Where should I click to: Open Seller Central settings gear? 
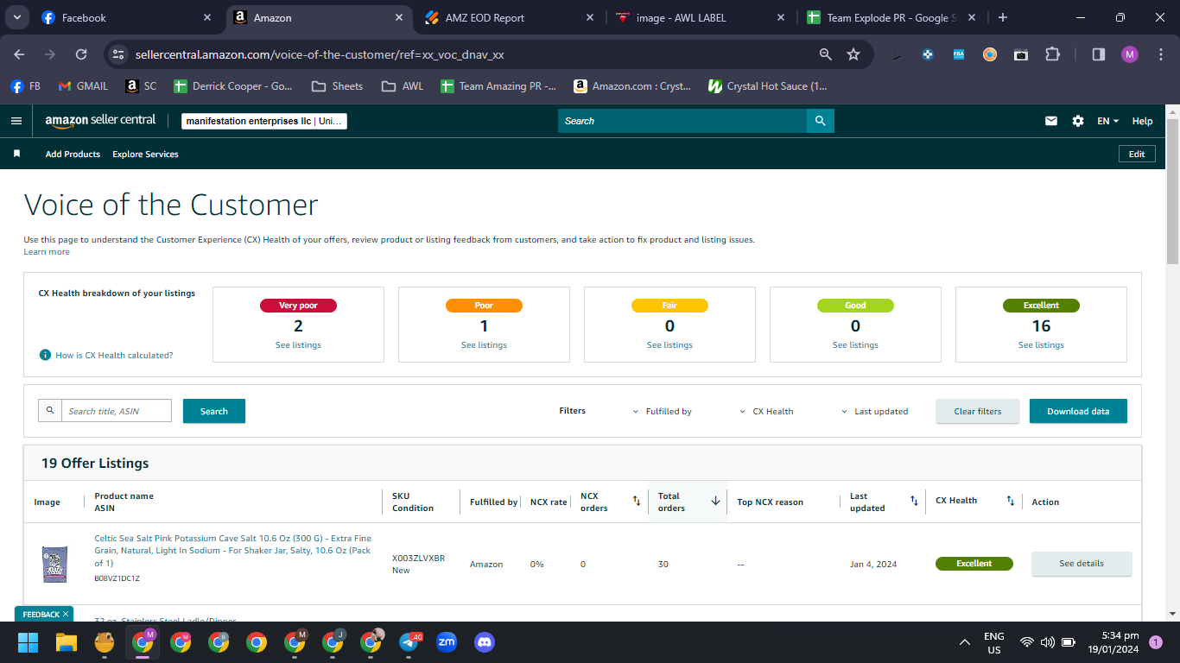click(x=1078, y=121)
